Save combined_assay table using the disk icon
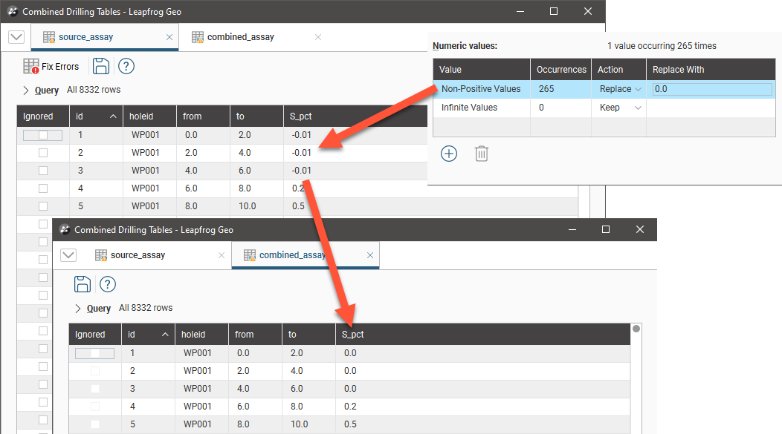 coord(83,284)
